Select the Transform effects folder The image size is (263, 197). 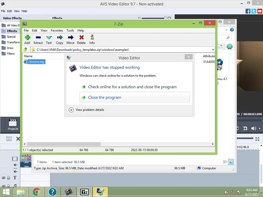click(10, 42)
